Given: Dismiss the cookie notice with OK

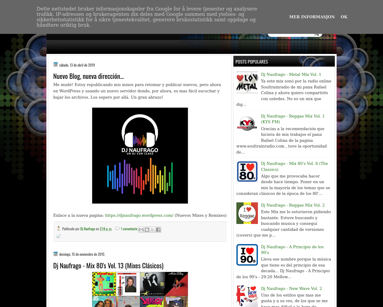Looking at the screenshot, I should (344, 17).
